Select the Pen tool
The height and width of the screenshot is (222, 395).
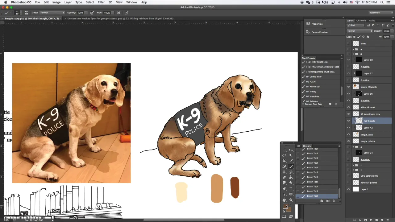pos(284,189)
